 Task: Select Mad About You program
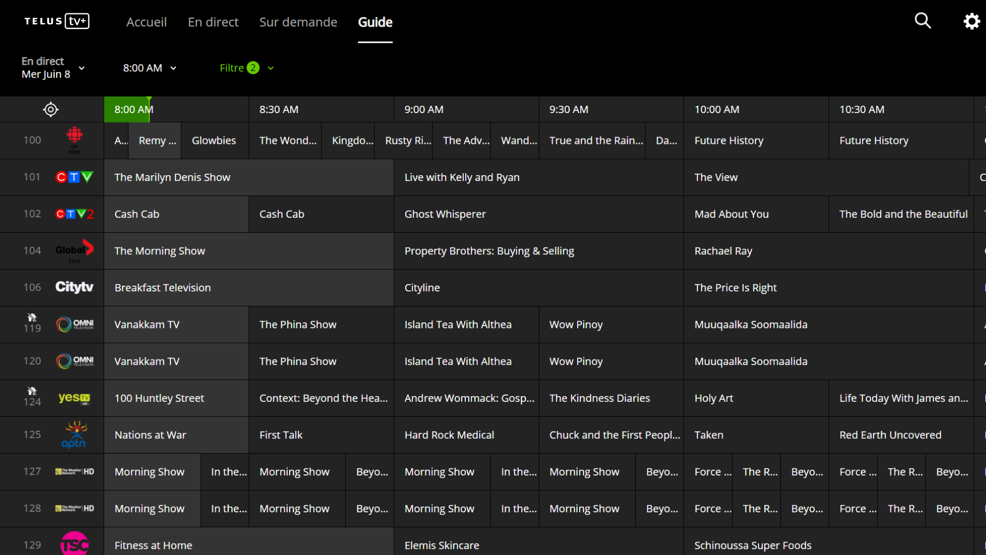[756, 214]
